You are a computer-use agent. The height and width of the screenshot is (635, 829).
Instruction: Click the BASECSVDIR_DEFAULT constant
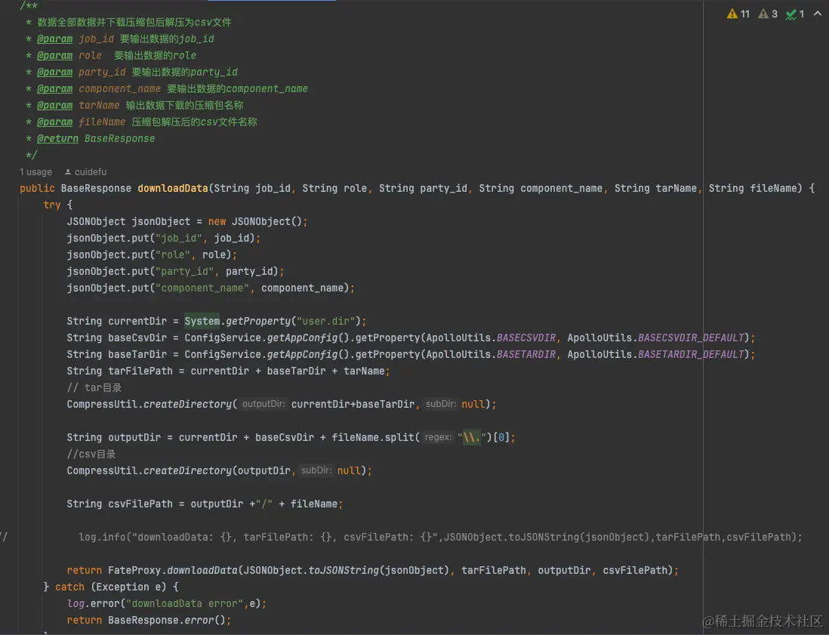691,338
